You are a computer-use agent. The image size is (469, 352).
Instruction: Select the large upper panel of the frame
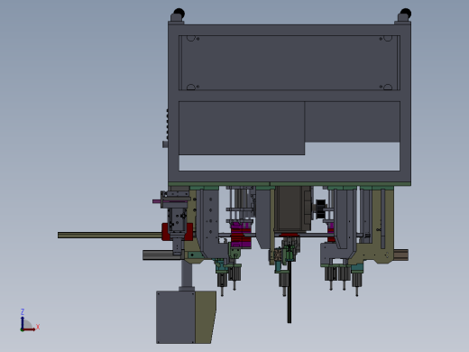pos(290,62)
